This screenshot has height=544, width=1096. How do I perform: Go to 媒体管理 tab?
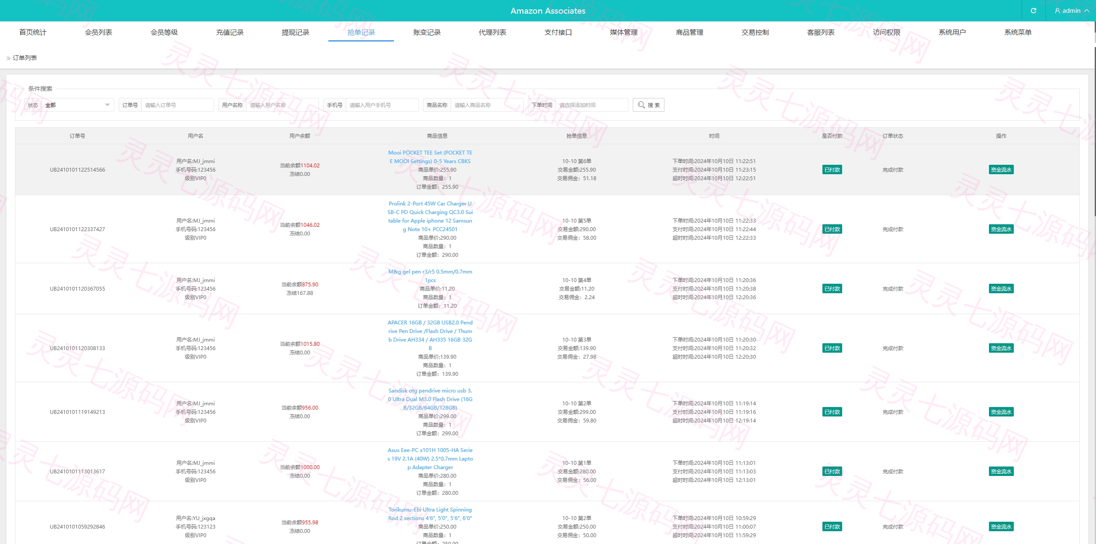pyautogui.click(x=624, y=33)
